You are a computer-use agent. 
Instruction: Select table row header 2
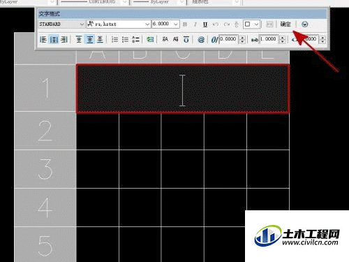pos(45,131)
